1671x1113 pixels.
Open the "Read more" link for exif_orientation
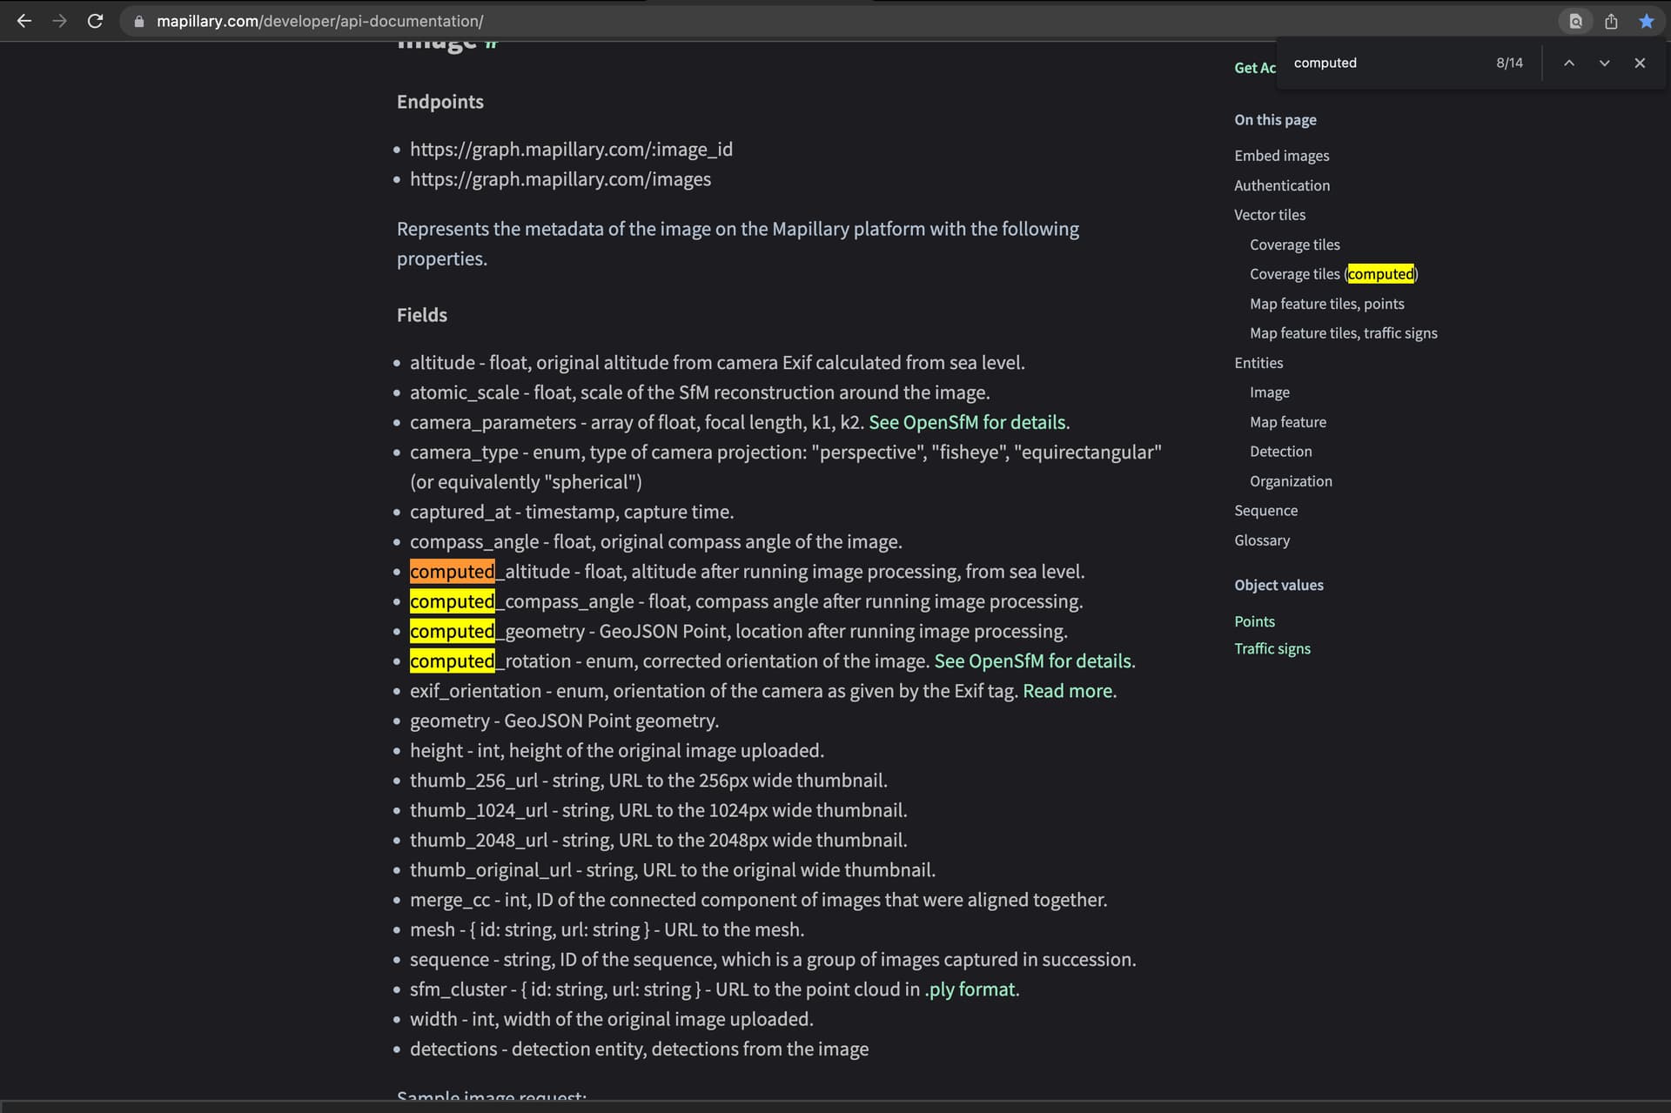tap(1068, 691)
